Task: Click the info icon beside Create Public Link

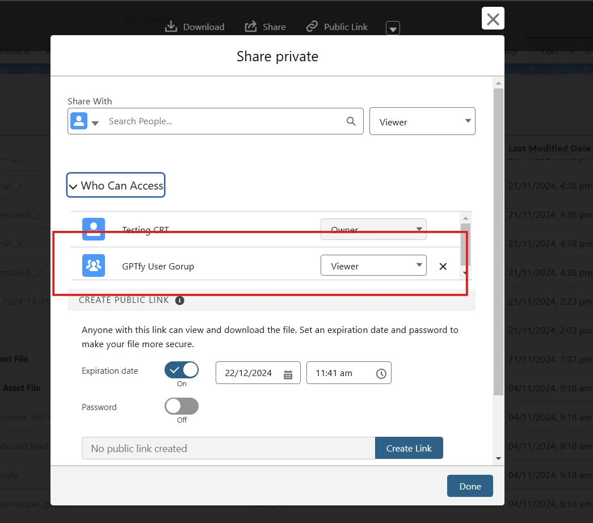Action: [x=180, y=300]
